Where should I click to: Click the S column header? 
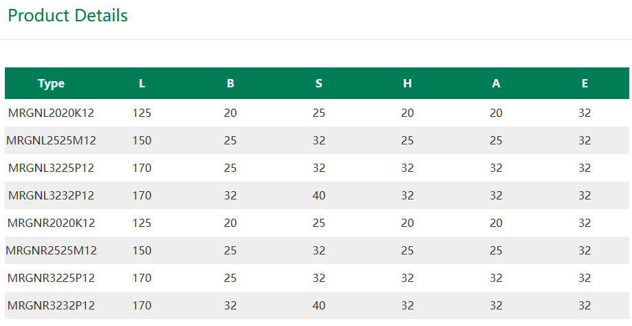(x=319, y=83)
